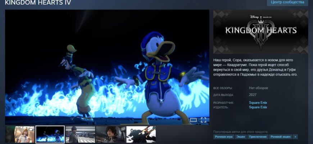Viewport: 313px width, 144px height.
Task: Click the Ролевая игра tag
Action: pos(223,137)
